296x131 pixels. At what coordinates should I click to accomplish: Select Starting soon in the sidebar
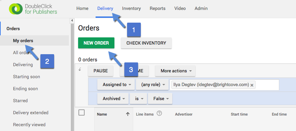(x=26, y=77)
